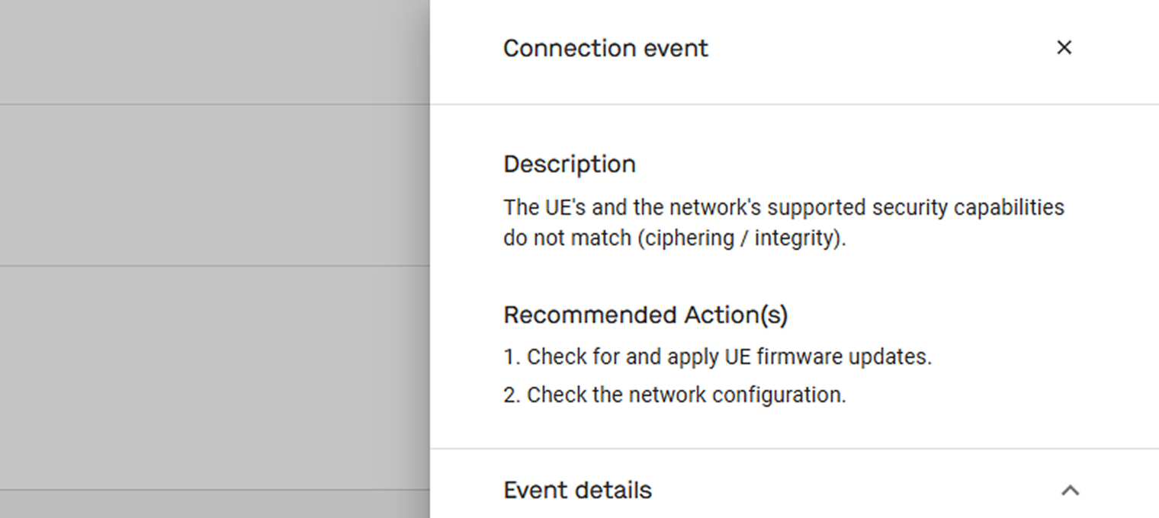Click the words "do not match"
This screenshot has width=1159, height=518.
coord(567,238)
